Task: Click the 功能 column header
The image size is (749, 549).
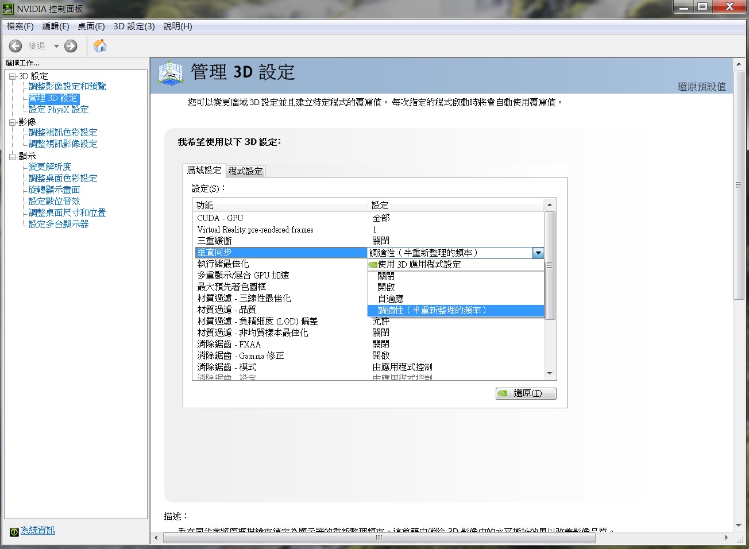Action: pos(280,205)
